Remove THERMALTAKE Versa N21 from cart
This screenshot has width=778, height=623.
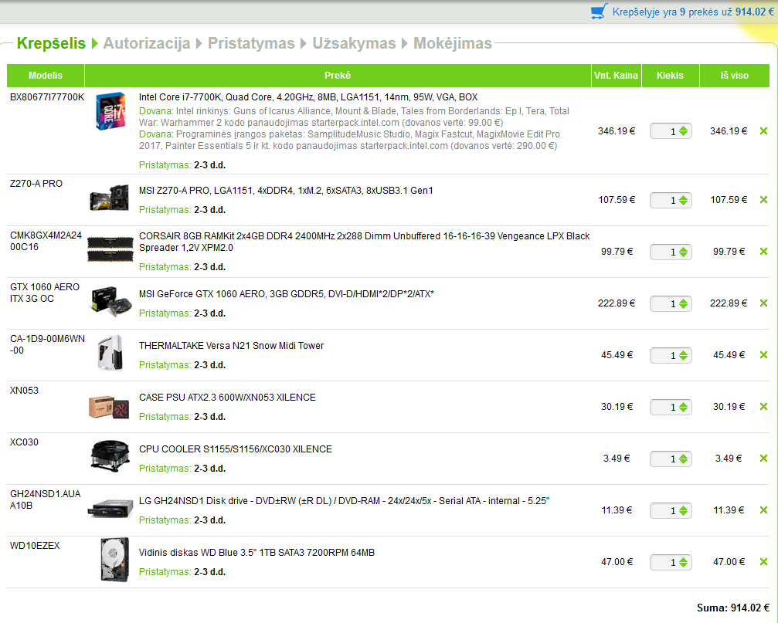pyautogui.click(x=763, y=355)
